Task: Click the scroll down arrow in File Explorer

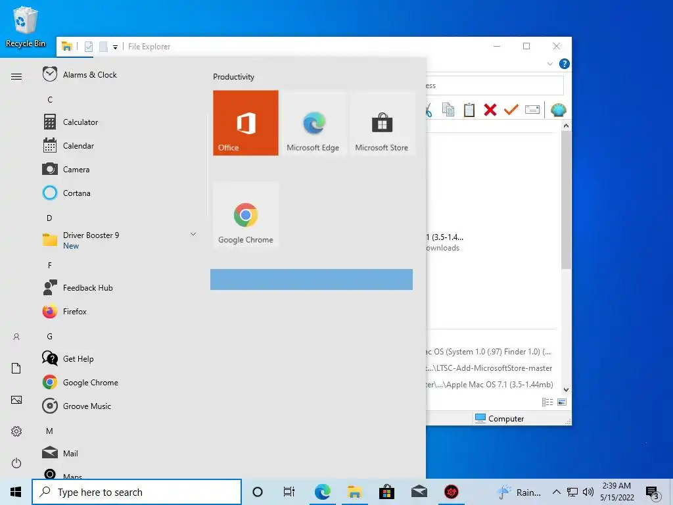Action: 566,390
